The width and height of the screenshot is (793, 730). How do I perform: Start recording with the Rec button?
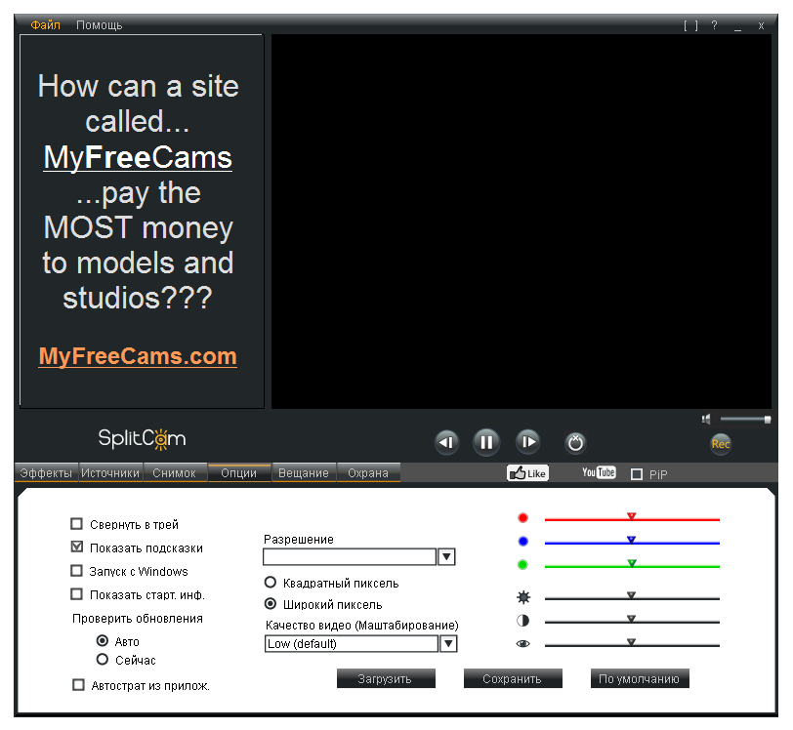tap(721, 444)
